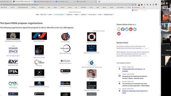Expand the MEMBERS AREA menu
171x96 pixels.
(109, 15)
